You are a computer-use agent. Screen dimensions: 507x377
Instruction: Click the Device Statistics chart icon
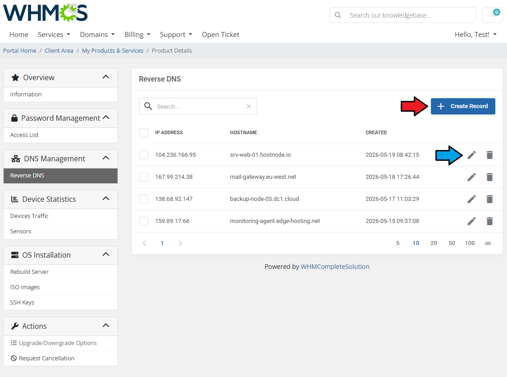coord(15,199)
